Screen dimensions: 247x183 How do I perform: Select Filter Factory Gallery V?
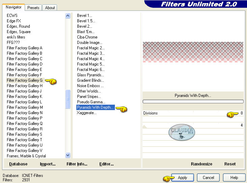click(24, 151)
